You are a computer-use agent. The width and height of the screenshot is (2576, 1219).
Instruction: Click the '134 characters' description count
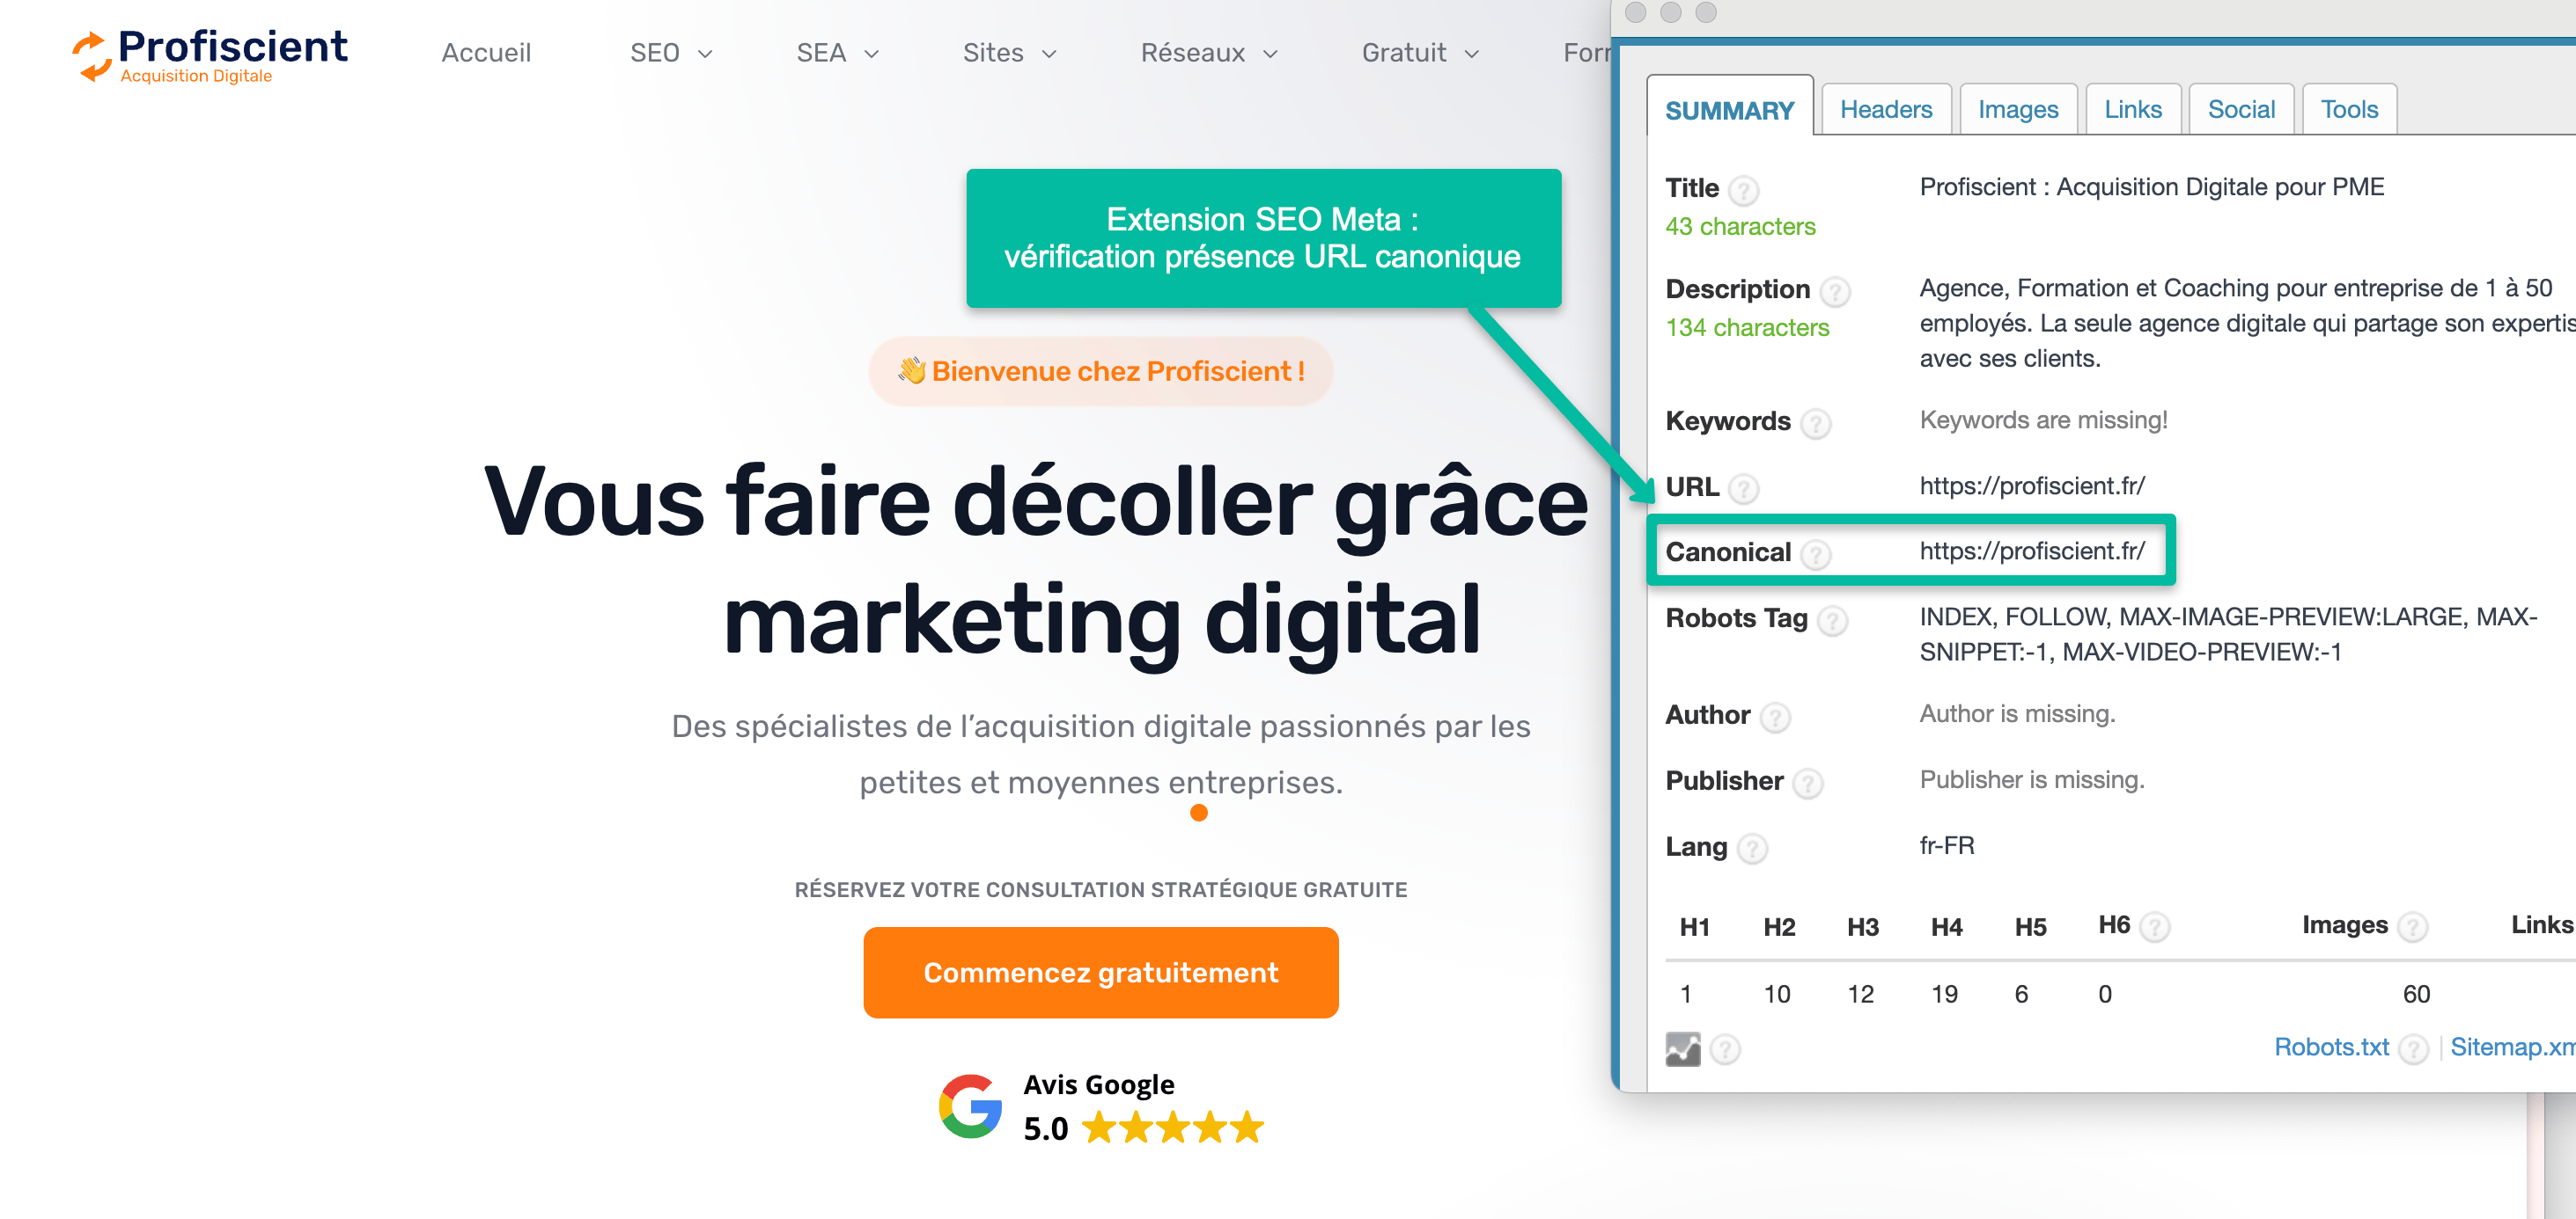[1747, 328]
